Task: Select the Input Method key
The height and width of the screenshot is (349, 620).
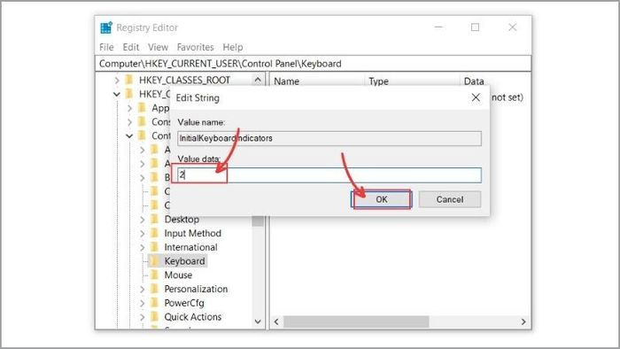Action: click(x=192, y=233)
